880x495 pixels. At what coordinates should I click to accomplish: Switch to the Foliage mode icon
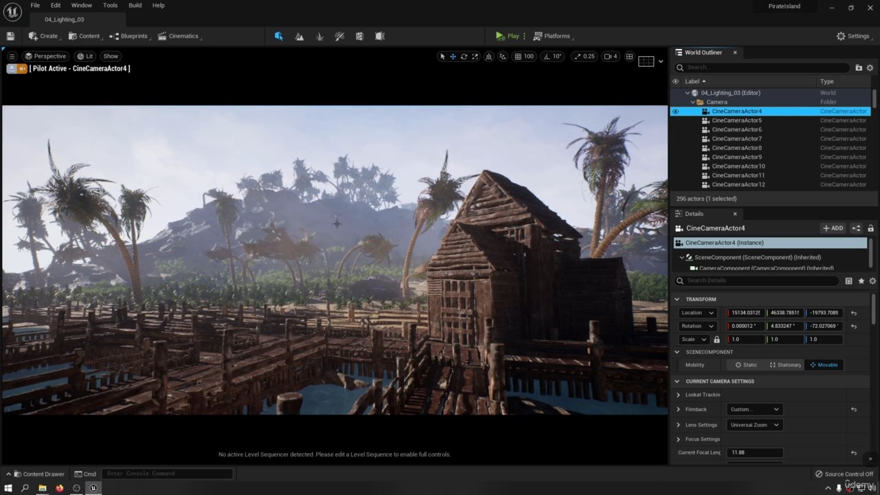click(x=320, y=36)
